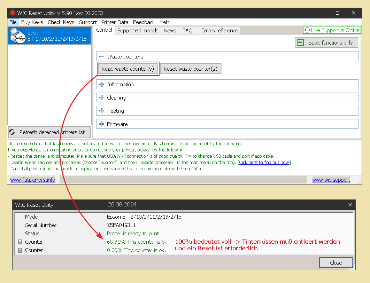Click the '0.00% This counter is ok.' value
The image size is (370, 283).
click(x=136, y=250)
